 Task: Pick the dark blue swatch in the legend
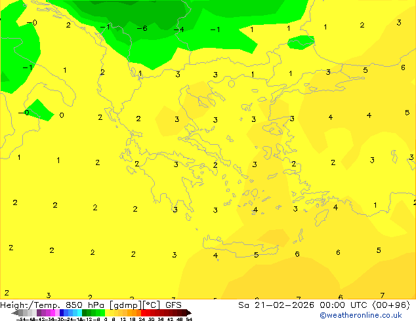click(62, 312)
